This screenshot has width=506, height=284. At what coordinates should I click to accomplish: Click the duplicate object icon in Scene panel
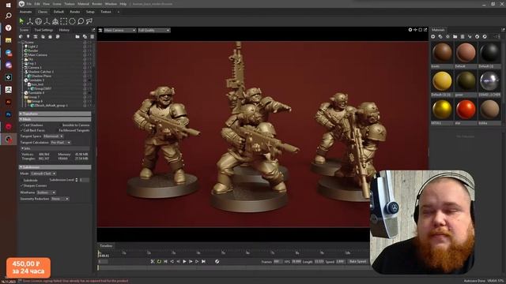pyautogui.click(x=85, y=37)
